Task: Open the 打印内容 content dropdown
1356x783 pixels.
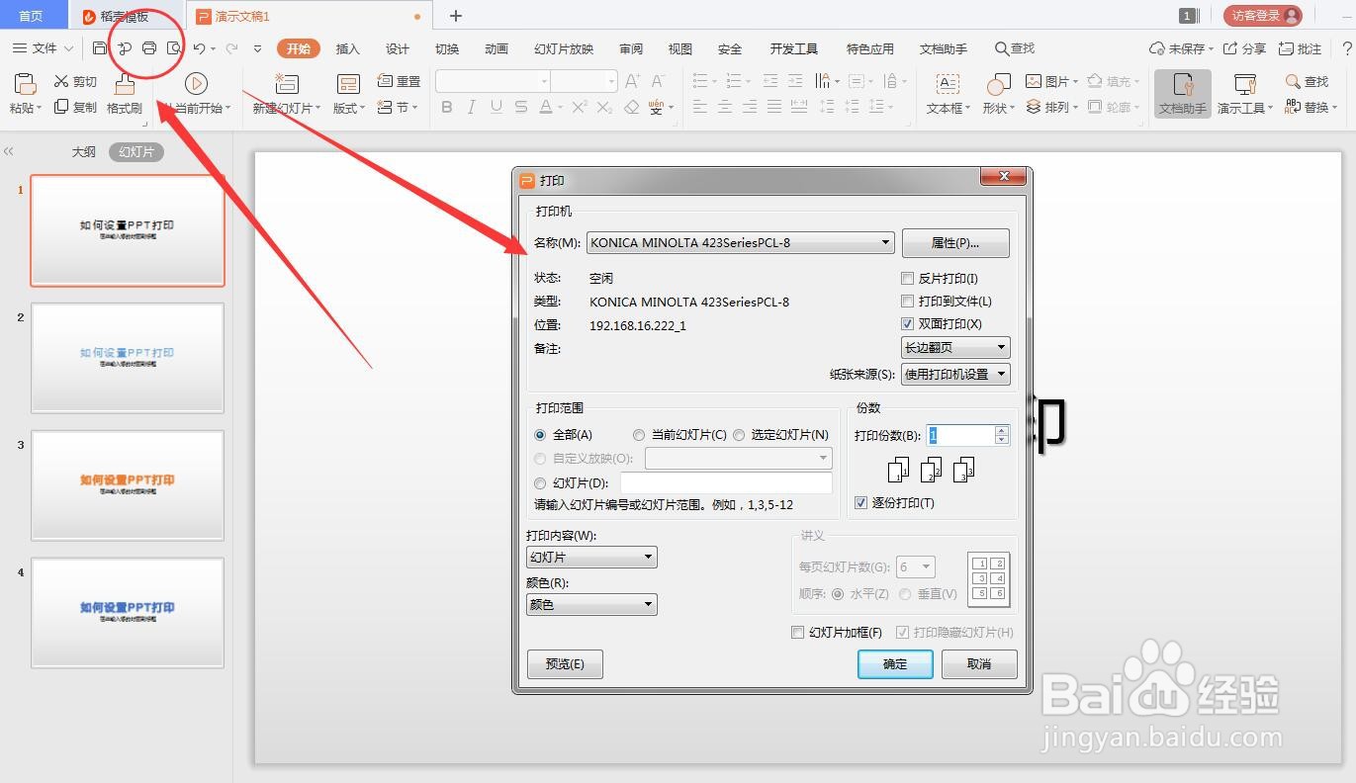Action: point(648,557)
